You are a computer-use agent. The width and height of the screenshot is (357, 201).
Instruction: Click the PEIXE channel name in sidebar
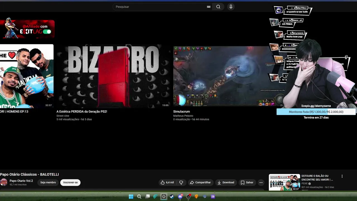(x=305, y=183)
